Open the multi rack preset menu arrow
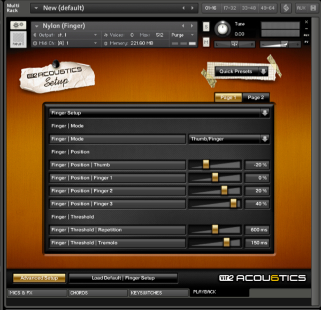Viewport: 321px width, 310px height. [36, 8]
